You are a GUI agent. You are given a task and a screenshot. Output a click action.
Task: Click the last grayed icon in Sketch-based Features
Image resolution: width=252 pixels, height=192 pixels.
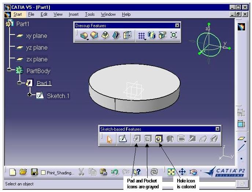214,138
